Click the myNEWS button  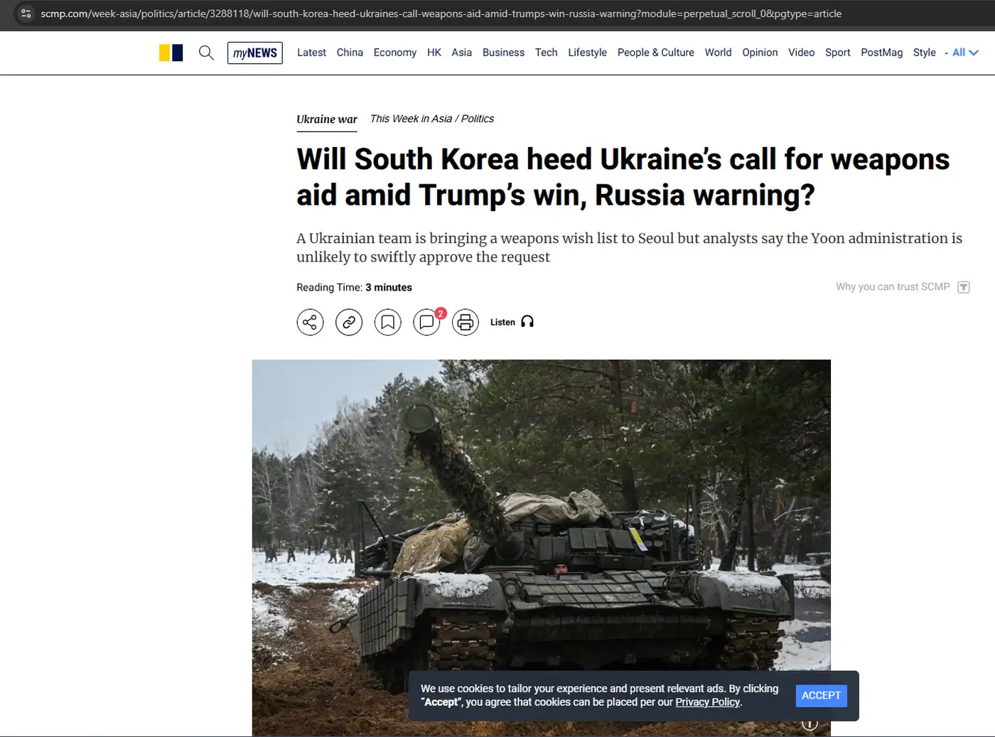pyautogui.click(x=254, y=53)
